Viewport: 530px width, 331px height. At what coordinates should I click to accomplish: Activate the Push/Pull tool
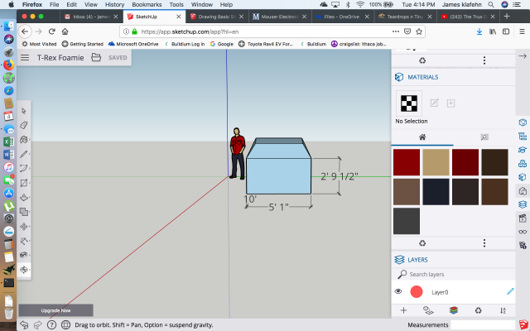[x=24, y=197]
